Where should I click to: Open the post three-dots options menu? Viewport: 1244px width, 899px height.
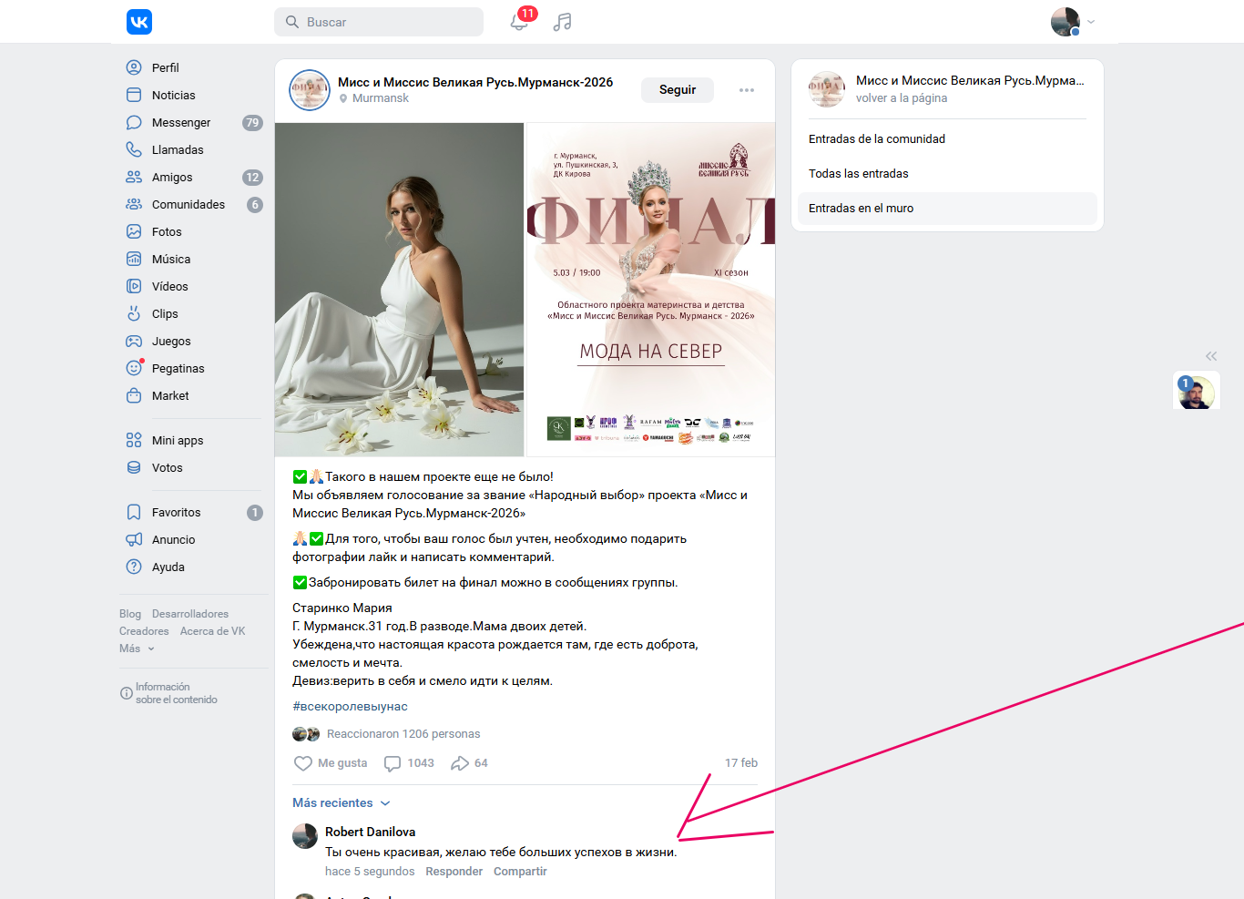pos(747,90)
